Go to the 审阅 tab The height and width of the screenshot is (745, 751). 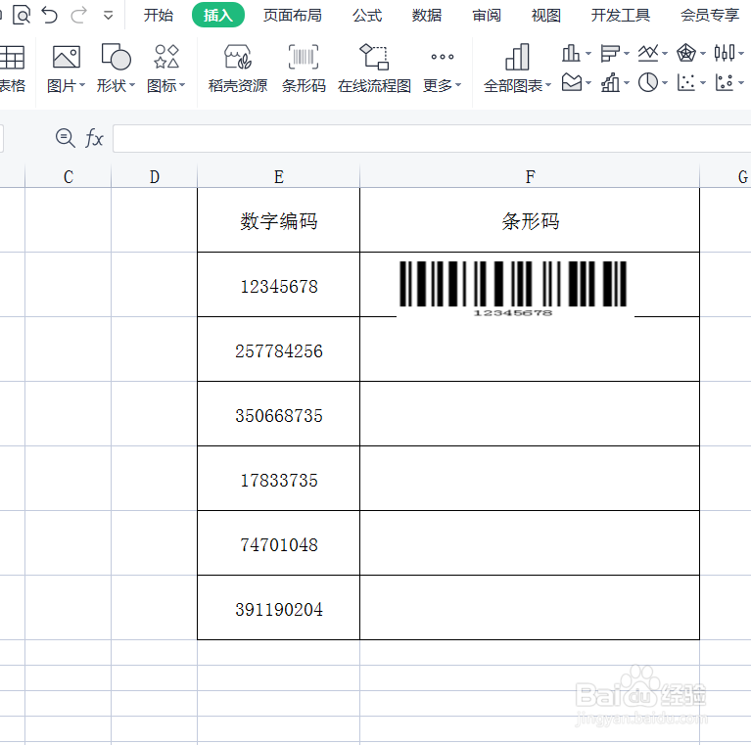point(486,16)
